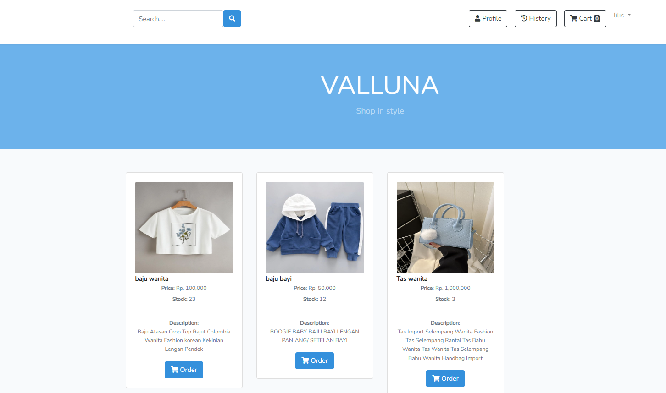Open order History

click(536, 19)
